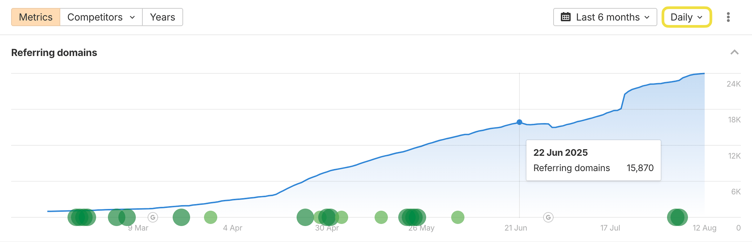Change the Daily granularity dropdown
Image resolution: width=752 pixels, height=242 pixels.
pos(686,17)
